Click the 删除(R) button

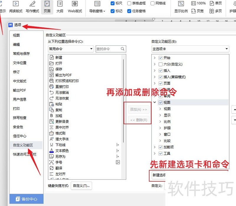[139, 120]
